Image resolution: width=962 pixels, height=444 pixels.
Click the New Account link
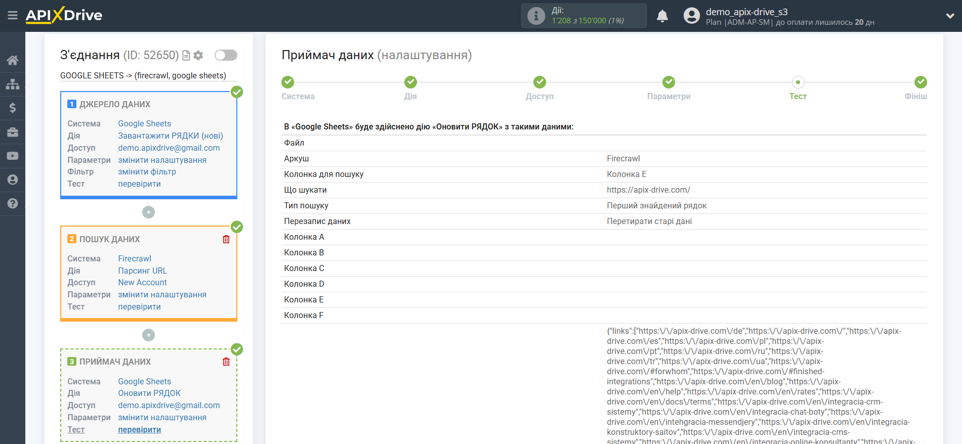pos(142,282)
